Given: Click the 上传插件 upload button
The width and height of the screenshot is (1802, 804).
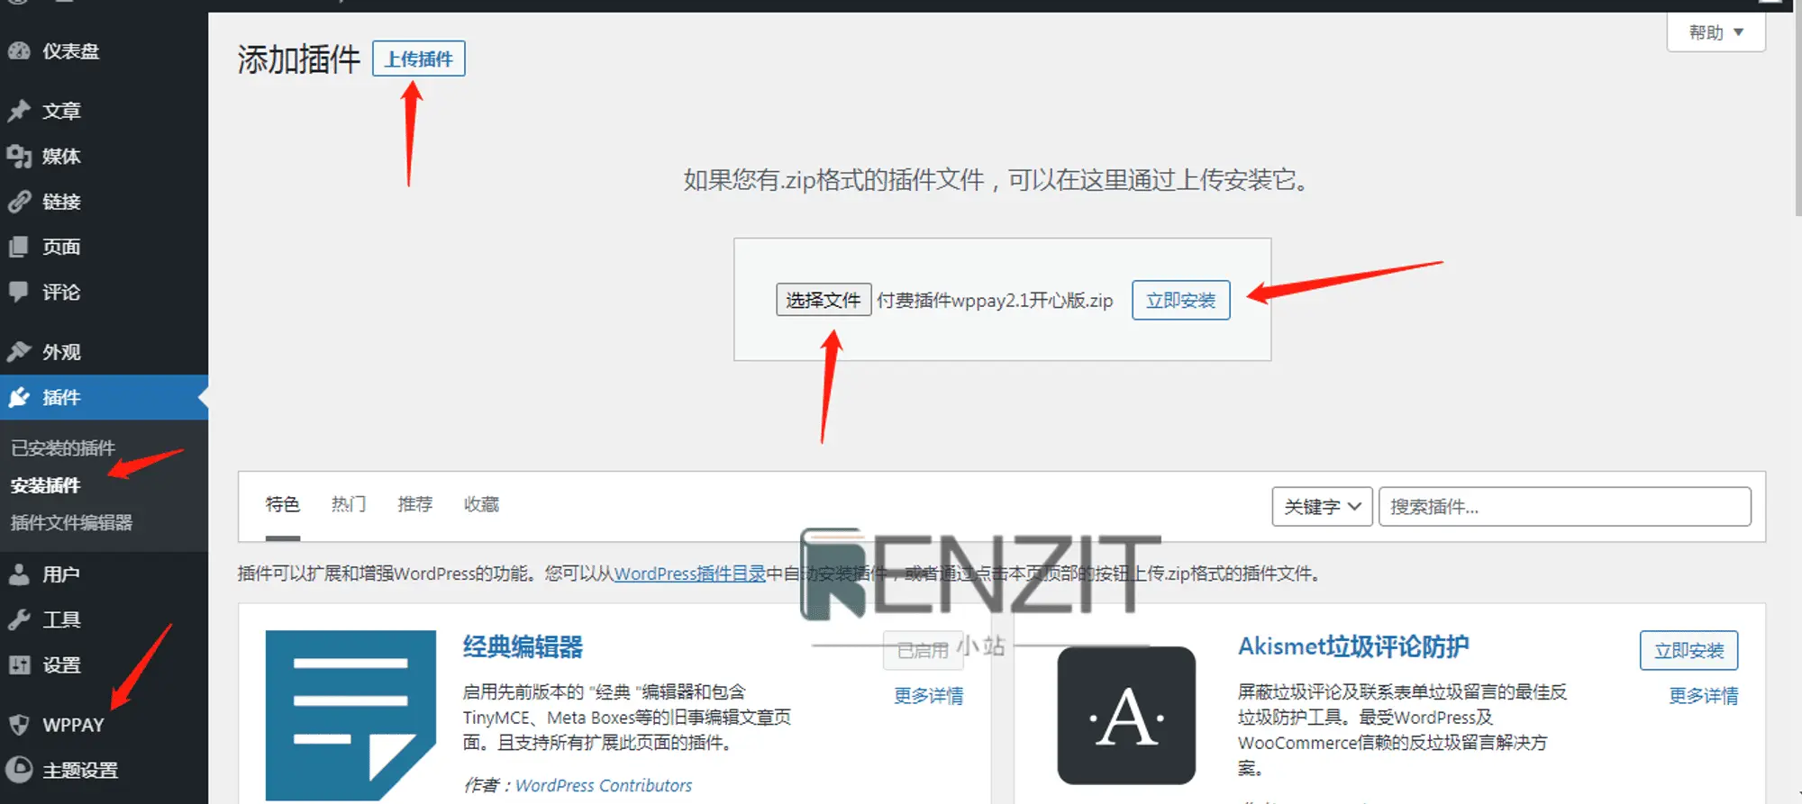Looking at the screenshot, I should pyautogui.click(x=419, y=59).
